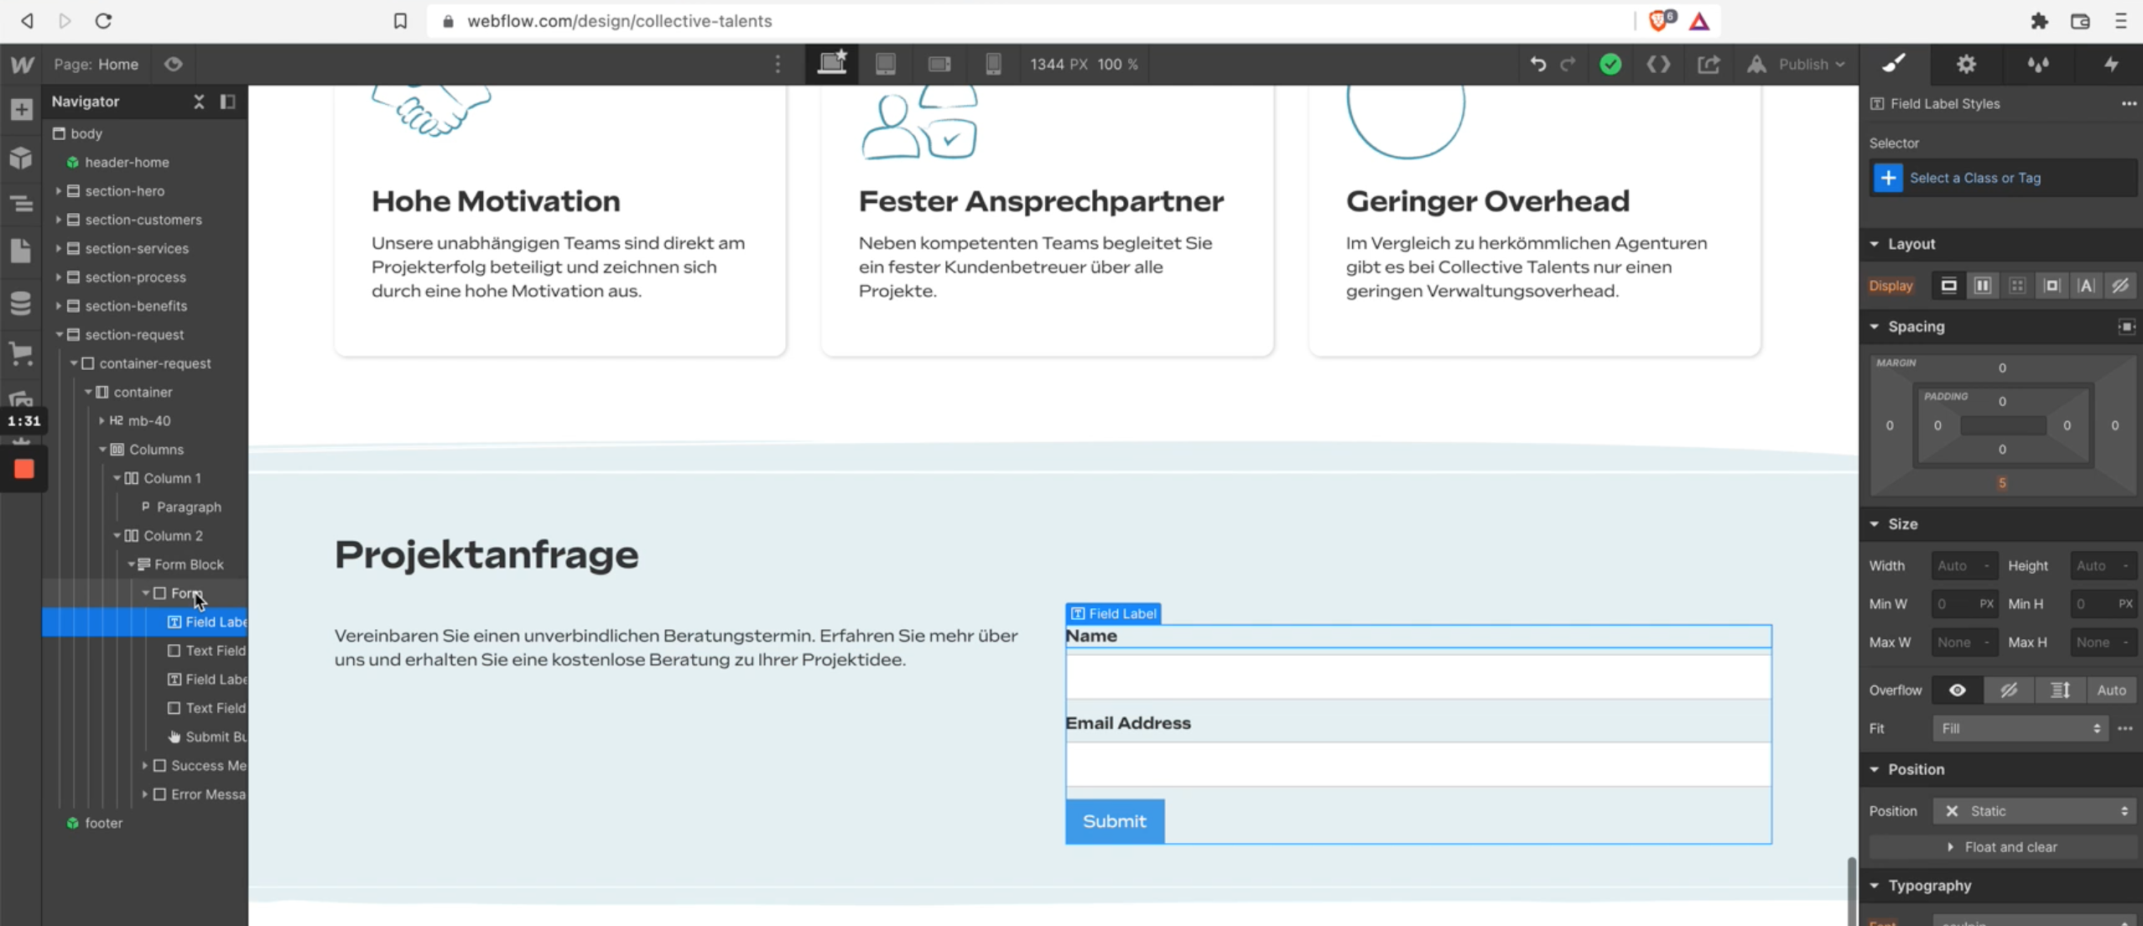
Task: Open the Fit dropdown
Action: coord(2021,728)
